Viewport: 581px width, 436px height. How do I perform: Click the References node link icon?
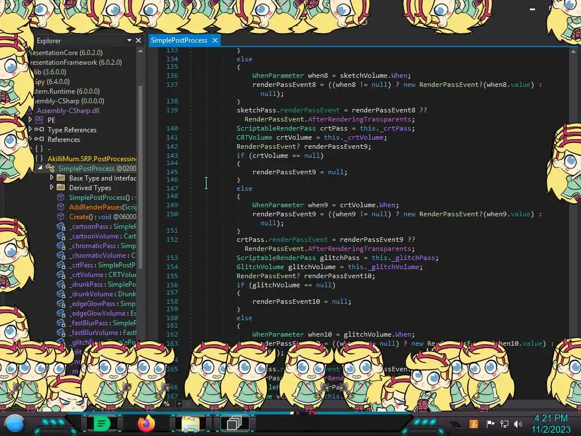click(39, 139)
